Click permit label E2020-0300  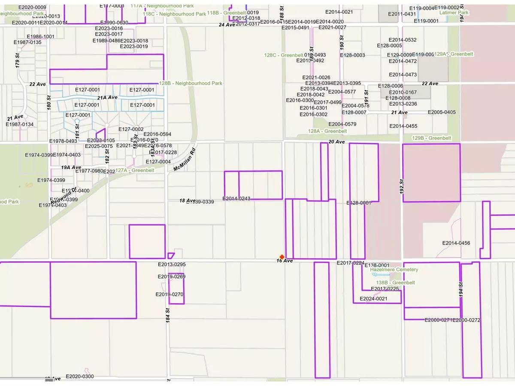[80, 377]
